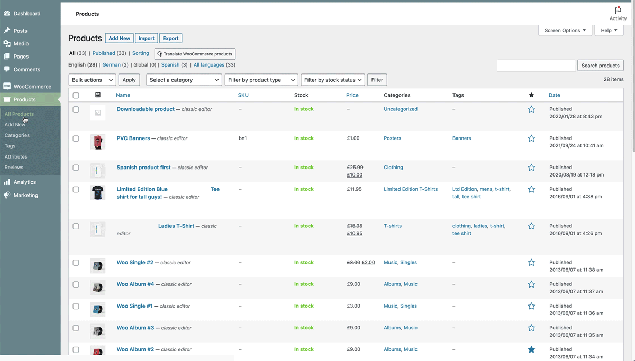The width and height of the screenshot is (635, 361).
Task: Check the Woo Single #1 row checkbox
Action: (x=76, y=306)
